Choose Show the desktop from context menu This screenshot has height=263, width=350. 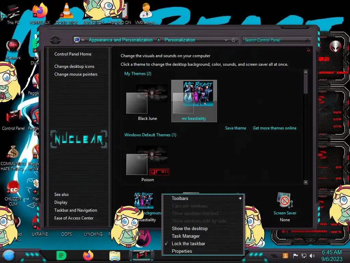tap(189, 228)
